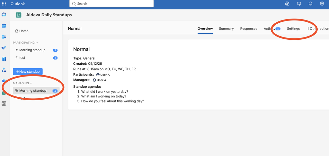329x156 pixels.
Task: Select Morning standup under Managing
Action: point(36,91)
